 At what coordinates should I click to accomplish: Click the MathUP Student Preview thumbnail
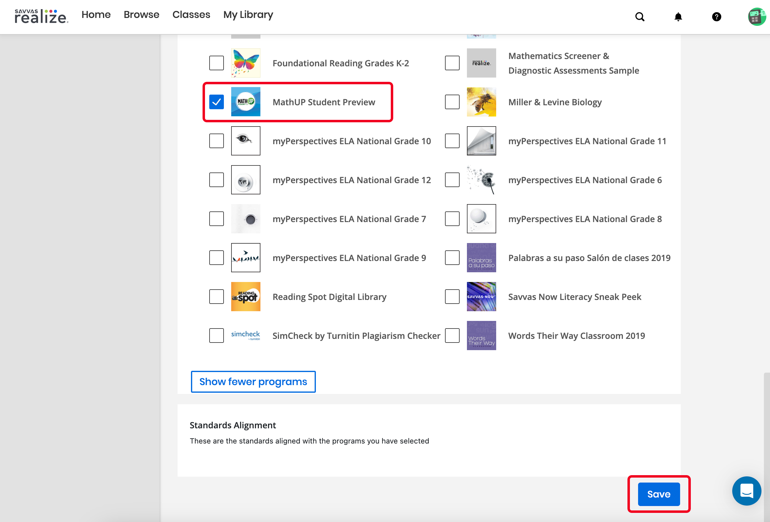click(245, 102)
